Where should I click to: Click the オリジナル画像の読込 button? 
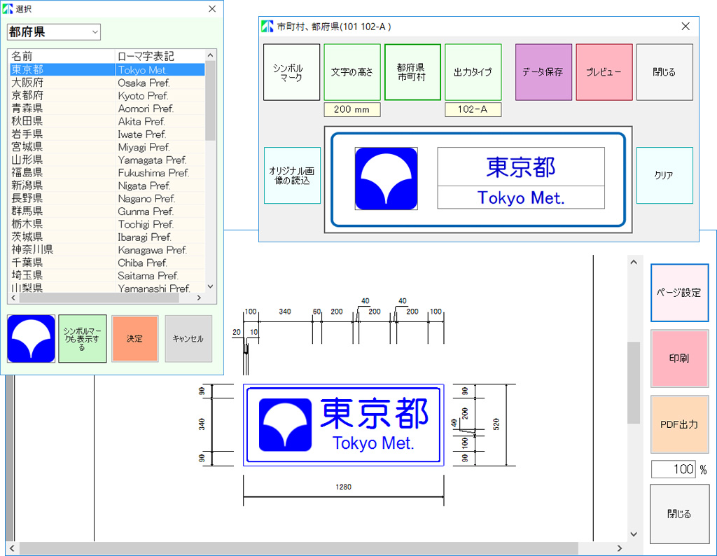tap(292, 176)
